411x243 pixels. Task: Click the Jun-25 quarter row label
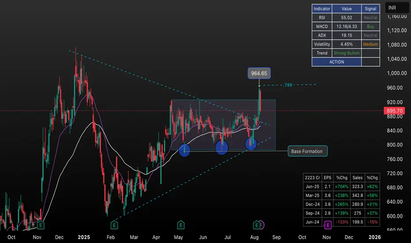[x=313, y=186]
